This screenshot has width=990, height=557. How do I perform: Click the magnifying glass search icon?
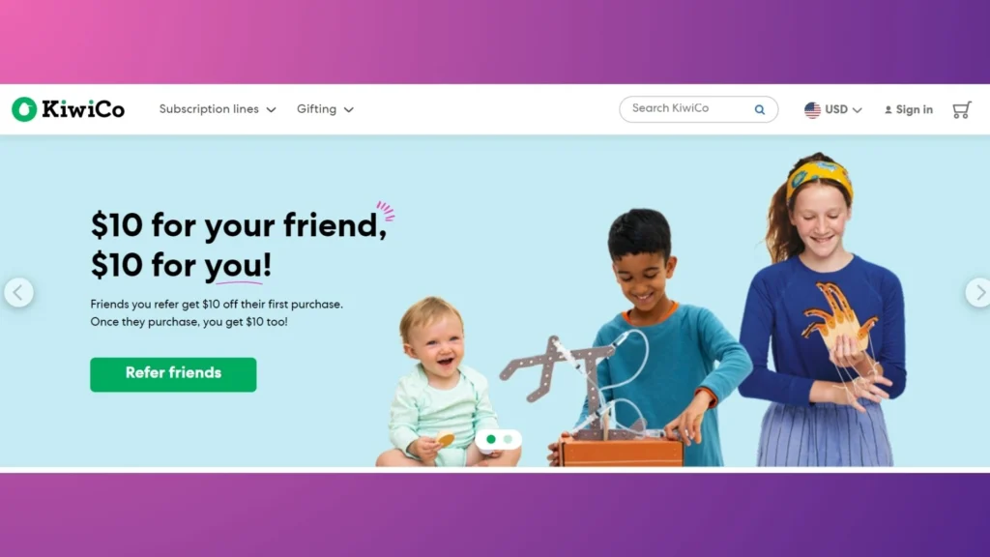(760, 110)
